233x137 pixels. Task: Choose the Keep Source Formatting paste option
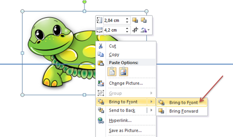(112, 72)
